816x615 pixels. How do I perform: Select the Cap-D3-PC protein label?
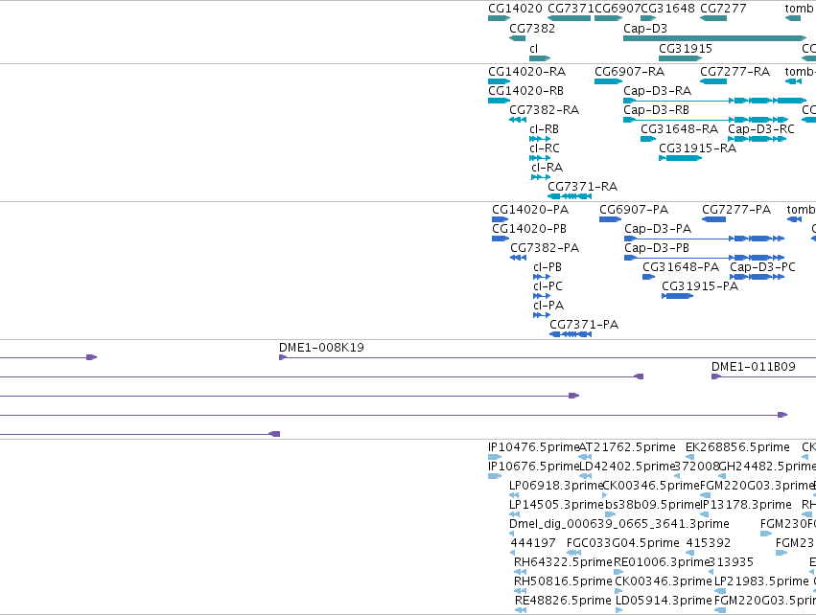pos(762,267)
